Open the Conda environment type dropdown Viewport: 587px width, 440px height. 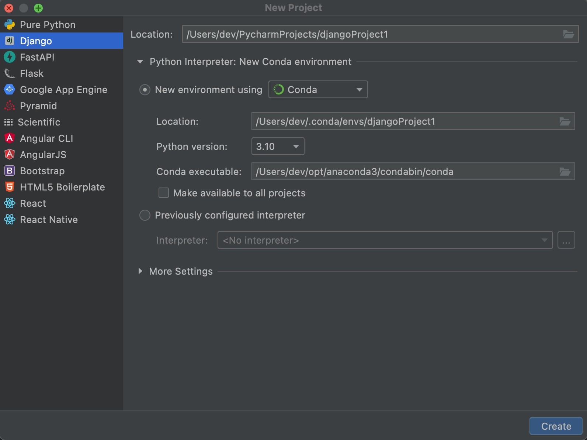click(318, 89)
